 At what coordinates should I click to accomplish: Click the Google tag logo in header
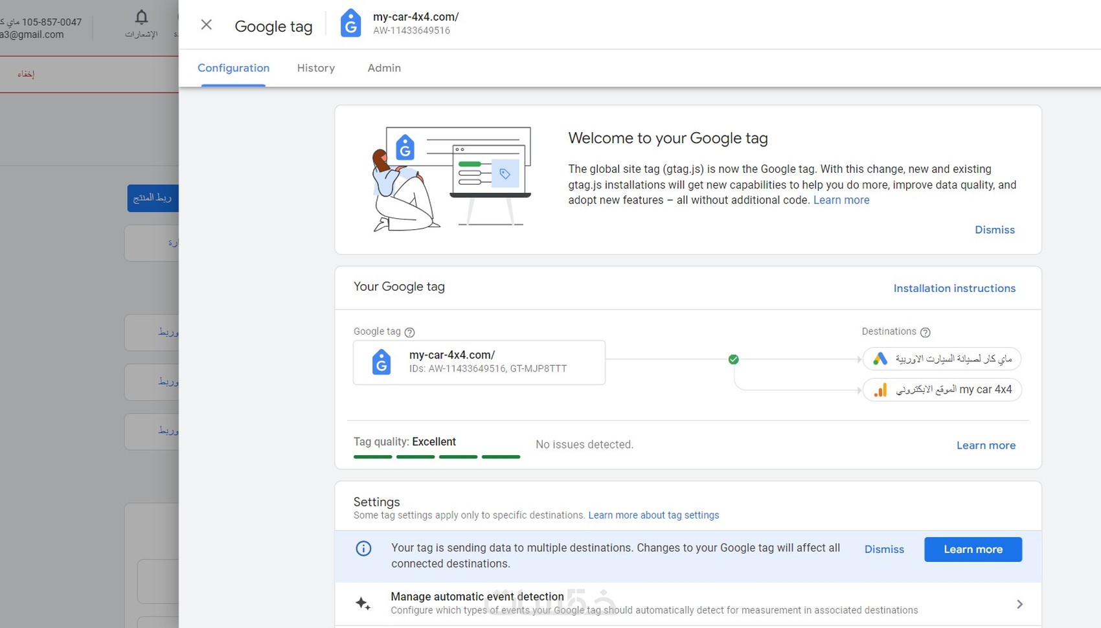coord(350,23)
